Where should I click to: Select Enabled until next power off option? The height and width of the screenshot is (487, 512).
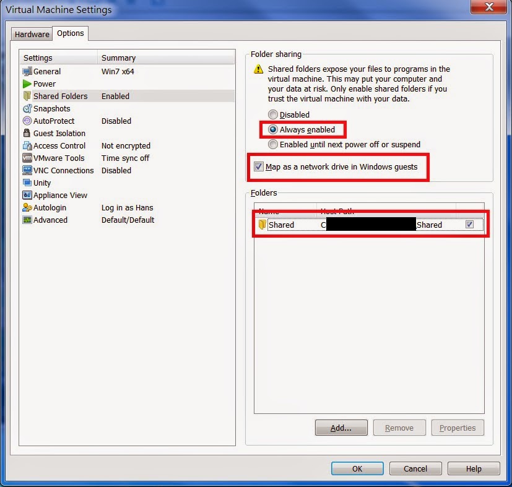tap(273, 144)
